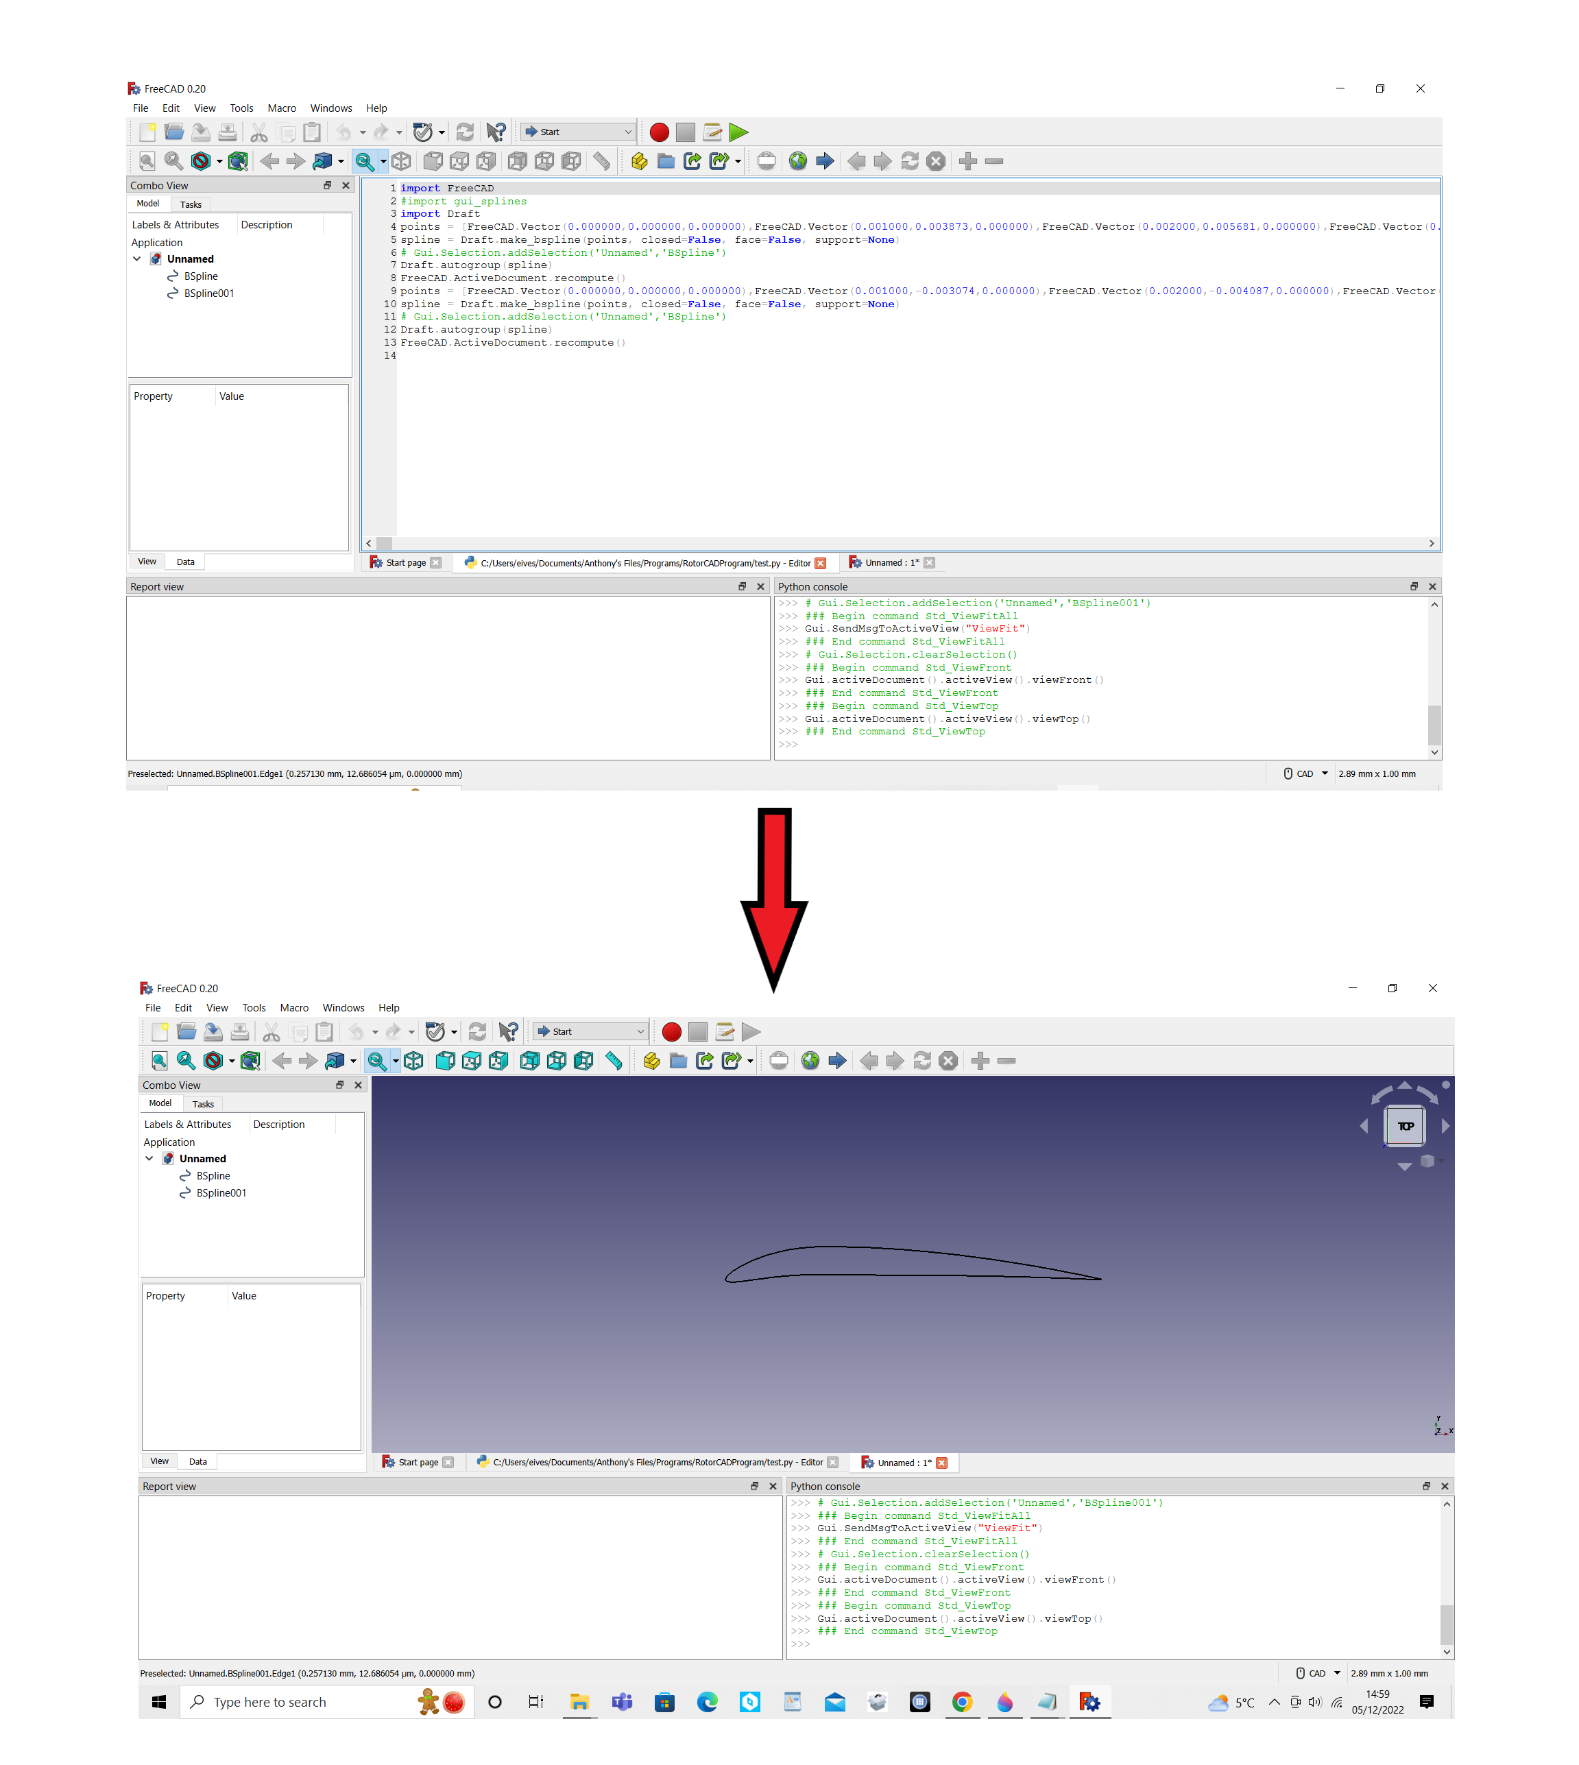This screenshot has height=1765, width=1579.
Task: Switch to Data property tab in lower window
Action: pyautogui.click(x=198, y=1461)
